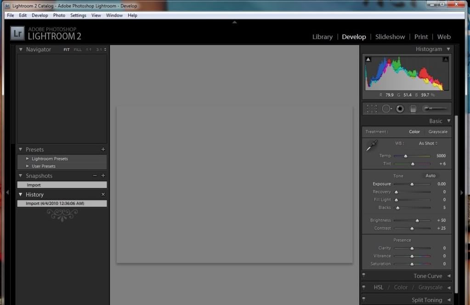
Task: Pick the White Balance eyedropper tool
Action: 372,146
